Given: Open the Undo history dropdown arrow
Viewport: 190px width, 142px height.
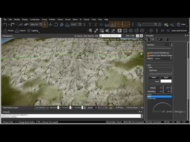Looking at the screenshot, I should [x=9, y=25].
